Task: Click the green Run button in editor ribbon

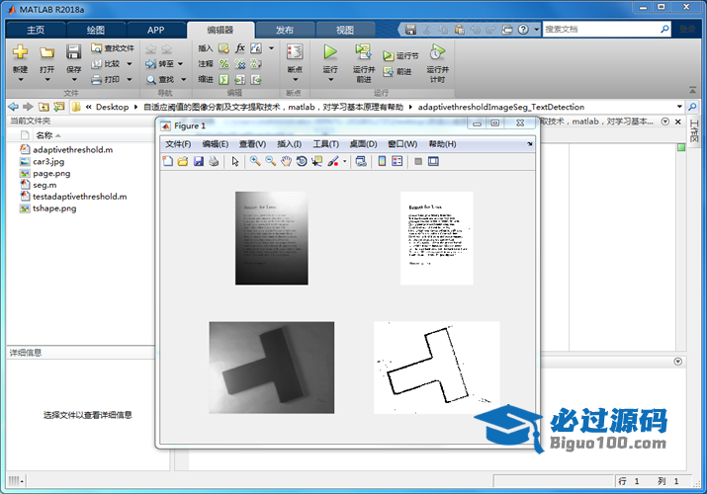Action: [330, 52]
